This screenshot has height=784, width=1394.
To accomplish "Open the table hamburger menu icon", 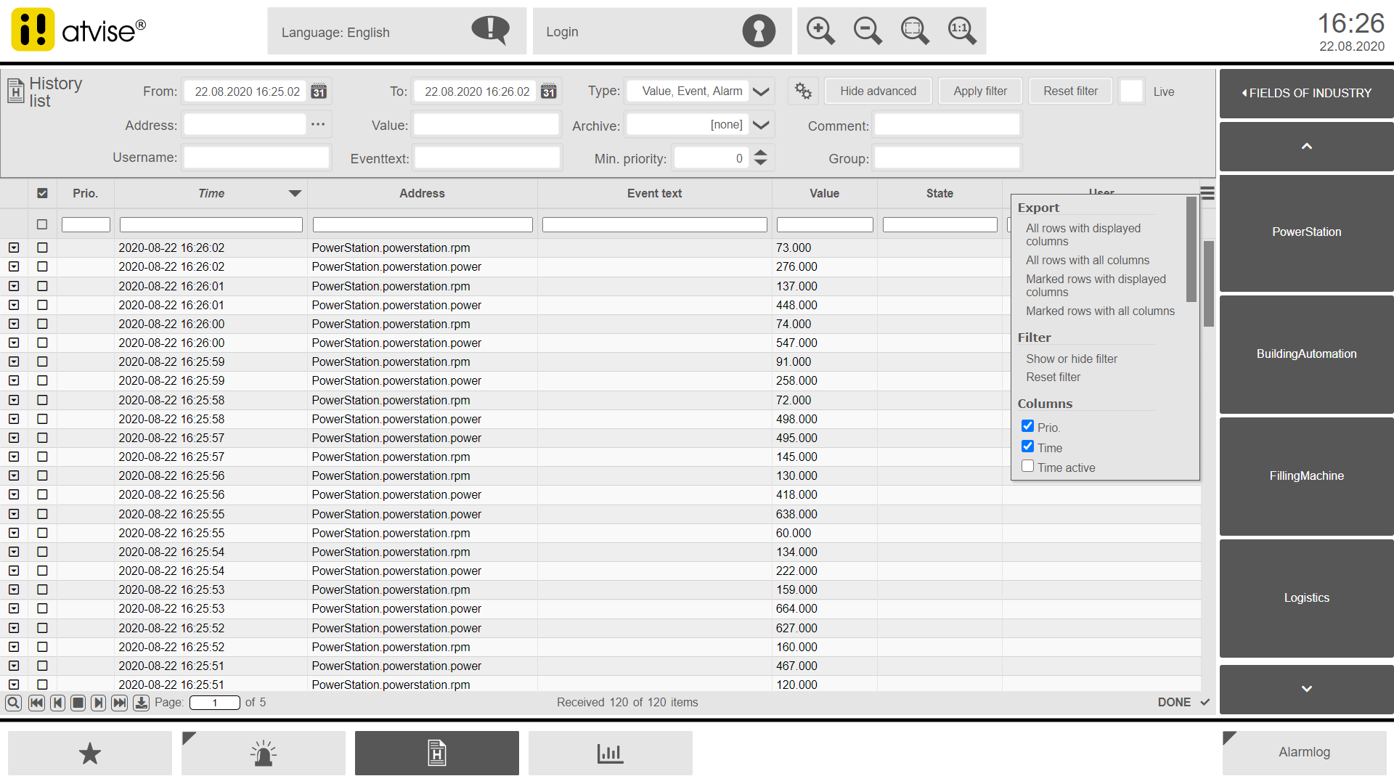I will (1207, 193).
